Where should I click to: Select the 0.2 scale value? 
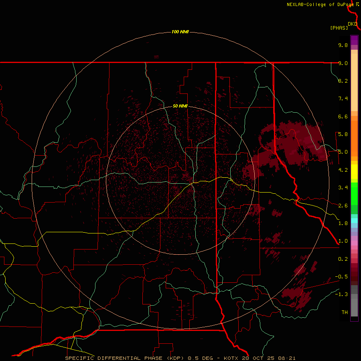click(343, 259)
